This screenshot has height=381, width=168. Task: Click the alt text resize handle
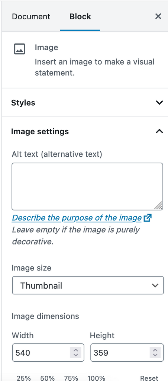pyautogui.click(x=158, y=205)
